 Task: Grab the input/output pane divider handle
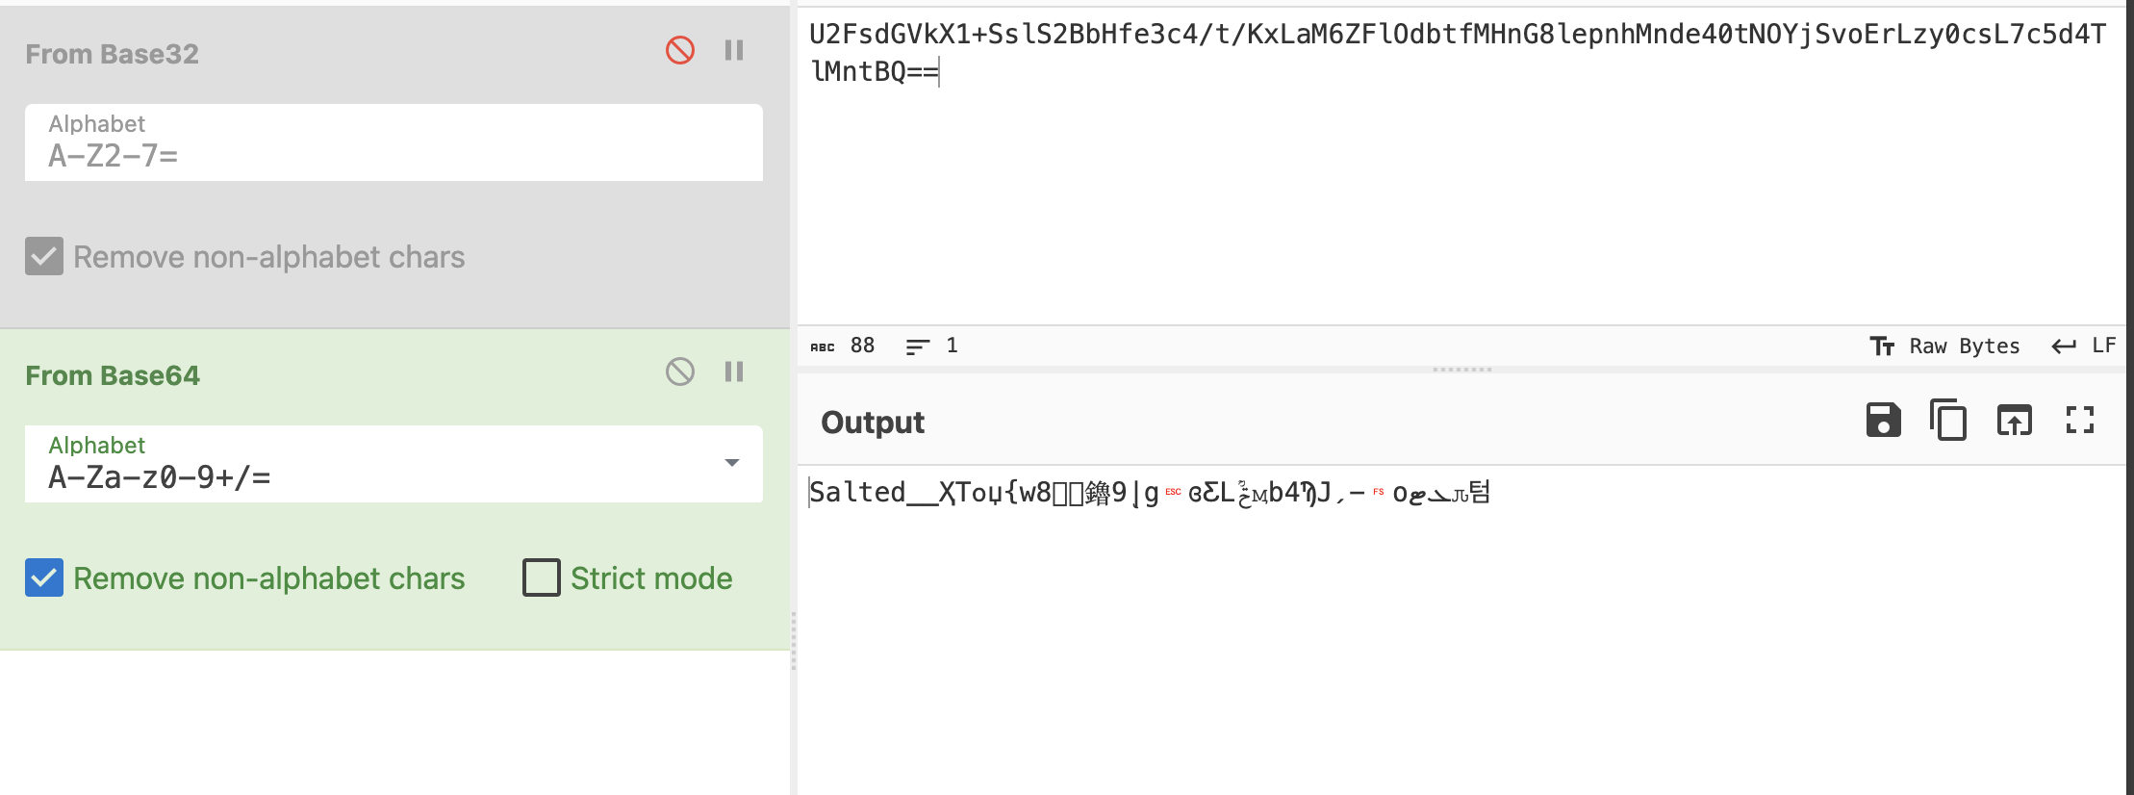click(1461, 370)
